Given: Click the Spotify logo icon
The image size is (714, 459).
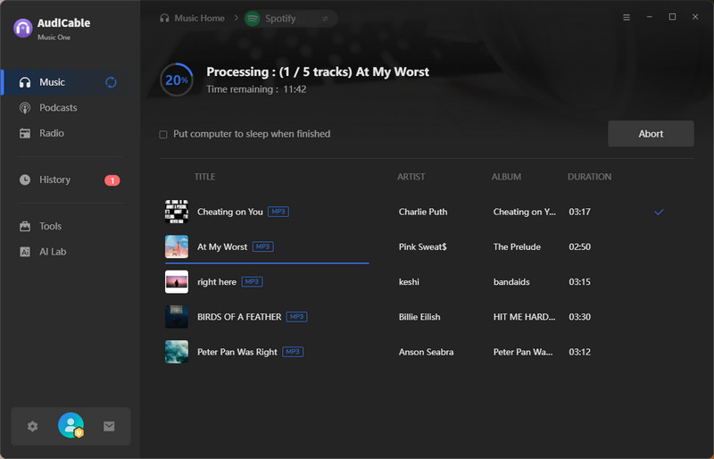Looking at the screenshot, I should 253,19.
